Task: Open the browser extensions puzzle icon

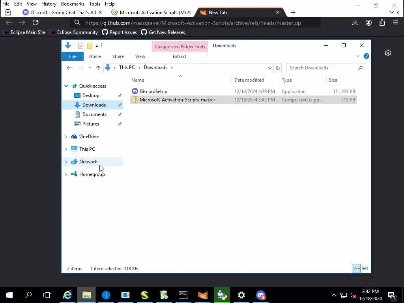Action: click(x=382, y=22)
